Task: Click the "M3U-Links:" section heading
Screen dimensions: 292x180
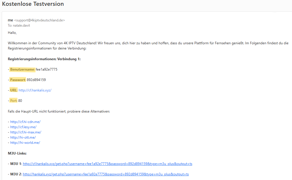Action: [17, 153]
